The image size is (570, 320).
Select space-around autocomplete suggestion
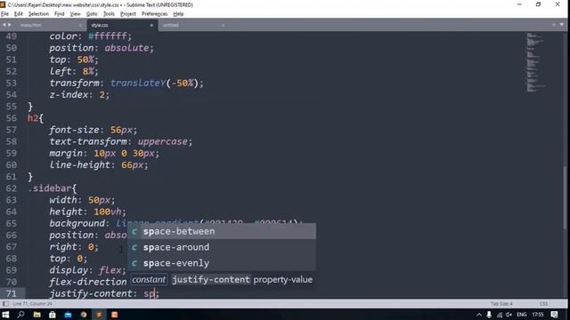pyautogui.click(x=222, y=247)
